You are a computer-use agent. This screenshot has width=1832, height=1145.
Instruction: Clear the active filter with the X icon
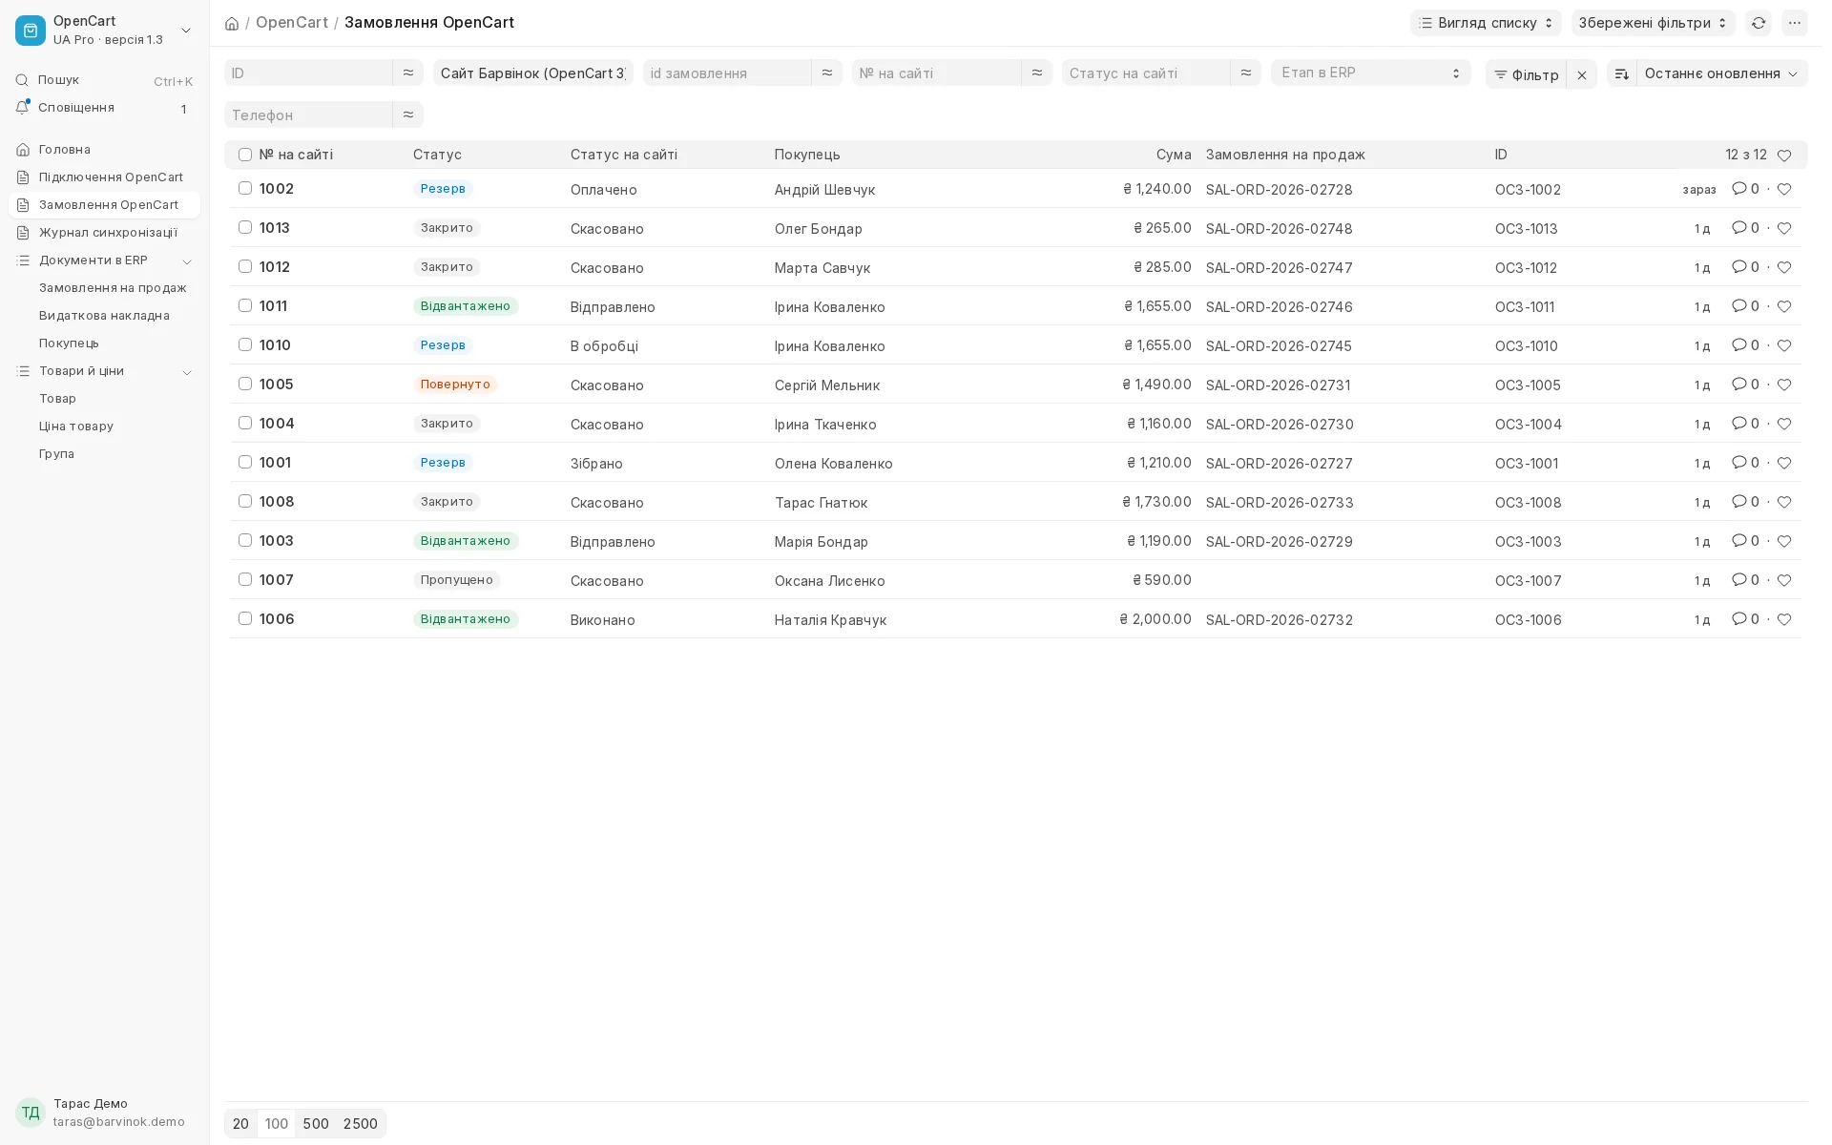1582,74
